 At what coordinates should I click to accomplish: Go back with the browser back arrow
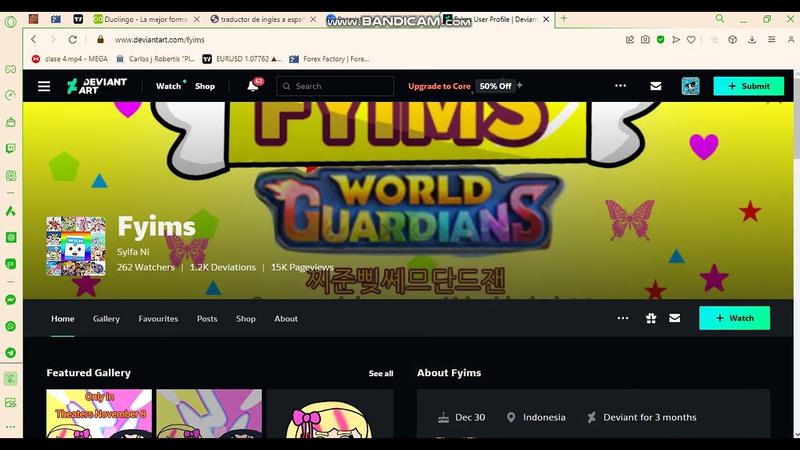coord(34,39)
